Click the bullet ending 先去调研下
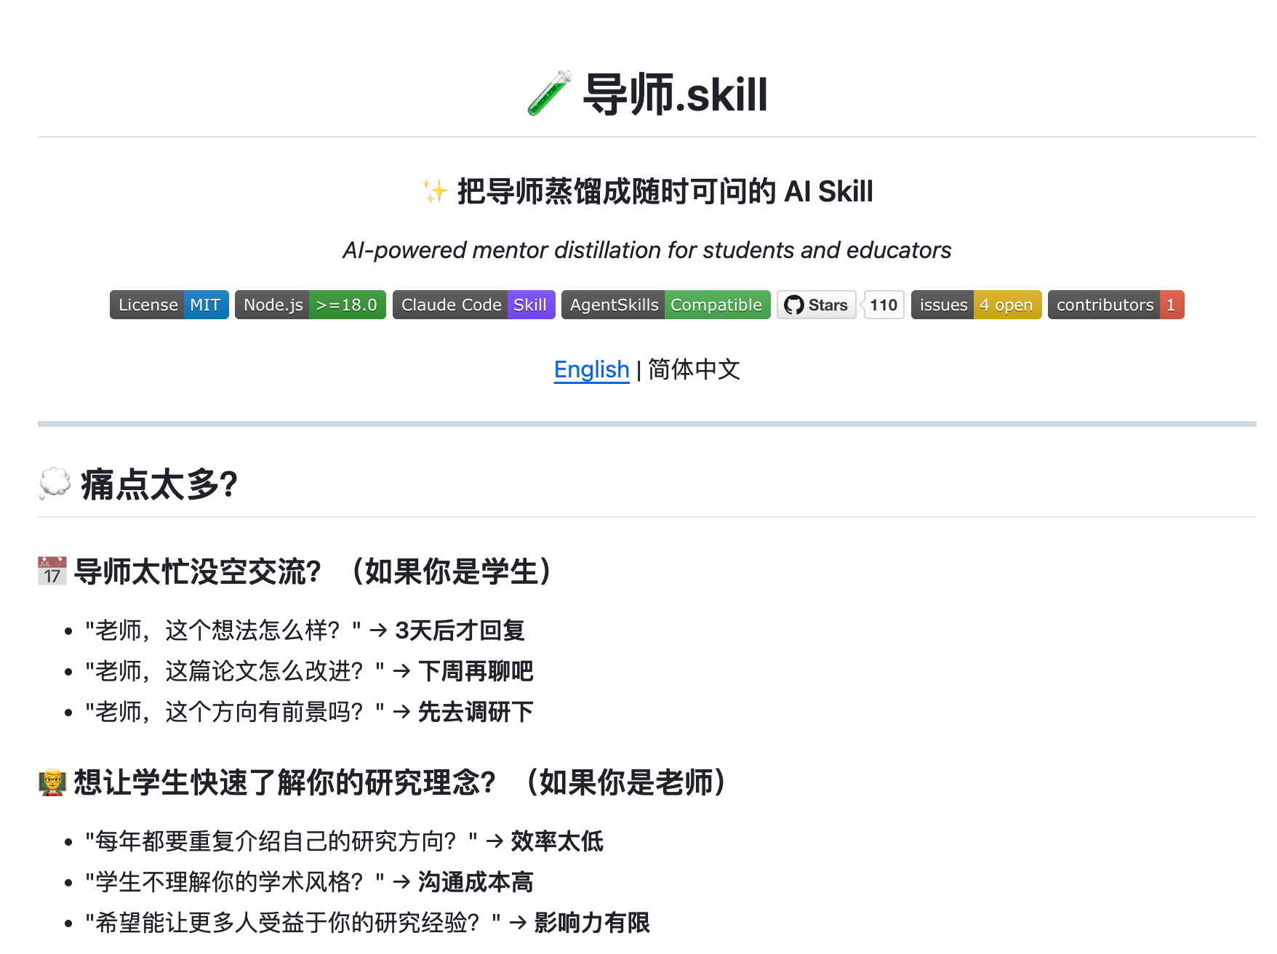This screenshot has height=954, width=1277. (x=310, y=712)
